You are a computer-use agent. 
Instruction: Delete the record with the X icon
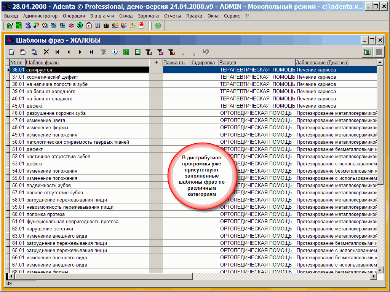(x=46, y=52)
